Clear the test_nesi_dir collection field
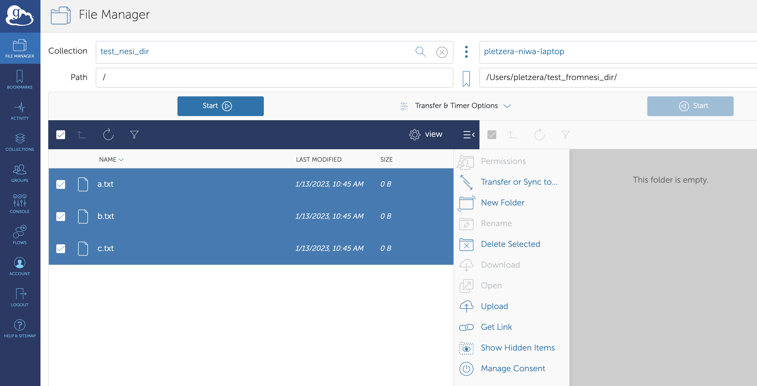The image size is (757, 386). pyautogui.click(x=442, y=52)
